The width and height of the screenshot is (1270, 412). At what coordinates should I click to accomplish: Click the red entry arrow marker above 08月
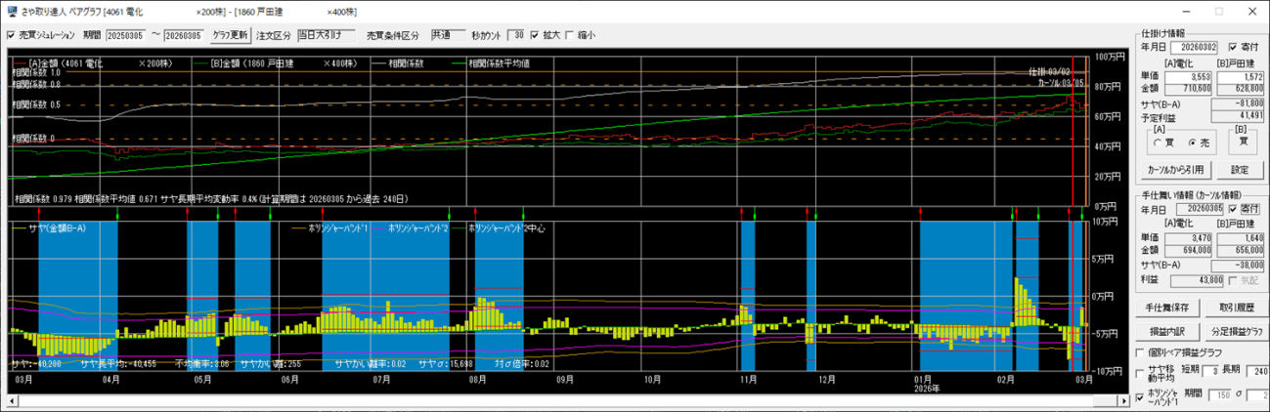click(x=475, y=212)
